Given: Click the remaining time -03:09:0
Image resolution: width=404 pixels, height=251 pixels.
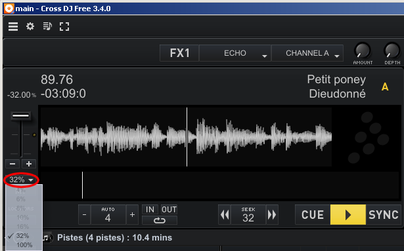Looking at the screenshot, I should pos(63,94).
